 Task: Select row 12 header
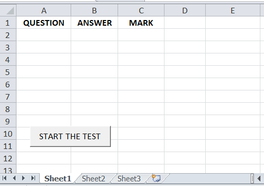click(x=8, y=158)
